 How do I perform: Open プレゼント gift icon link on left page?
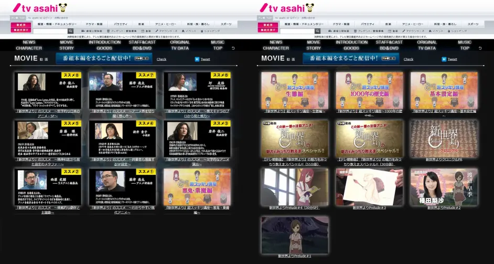click(122, 31)
